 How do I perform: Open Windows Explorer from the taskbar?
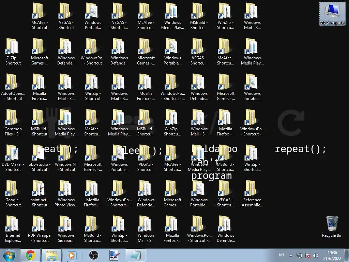pos(51,255)
